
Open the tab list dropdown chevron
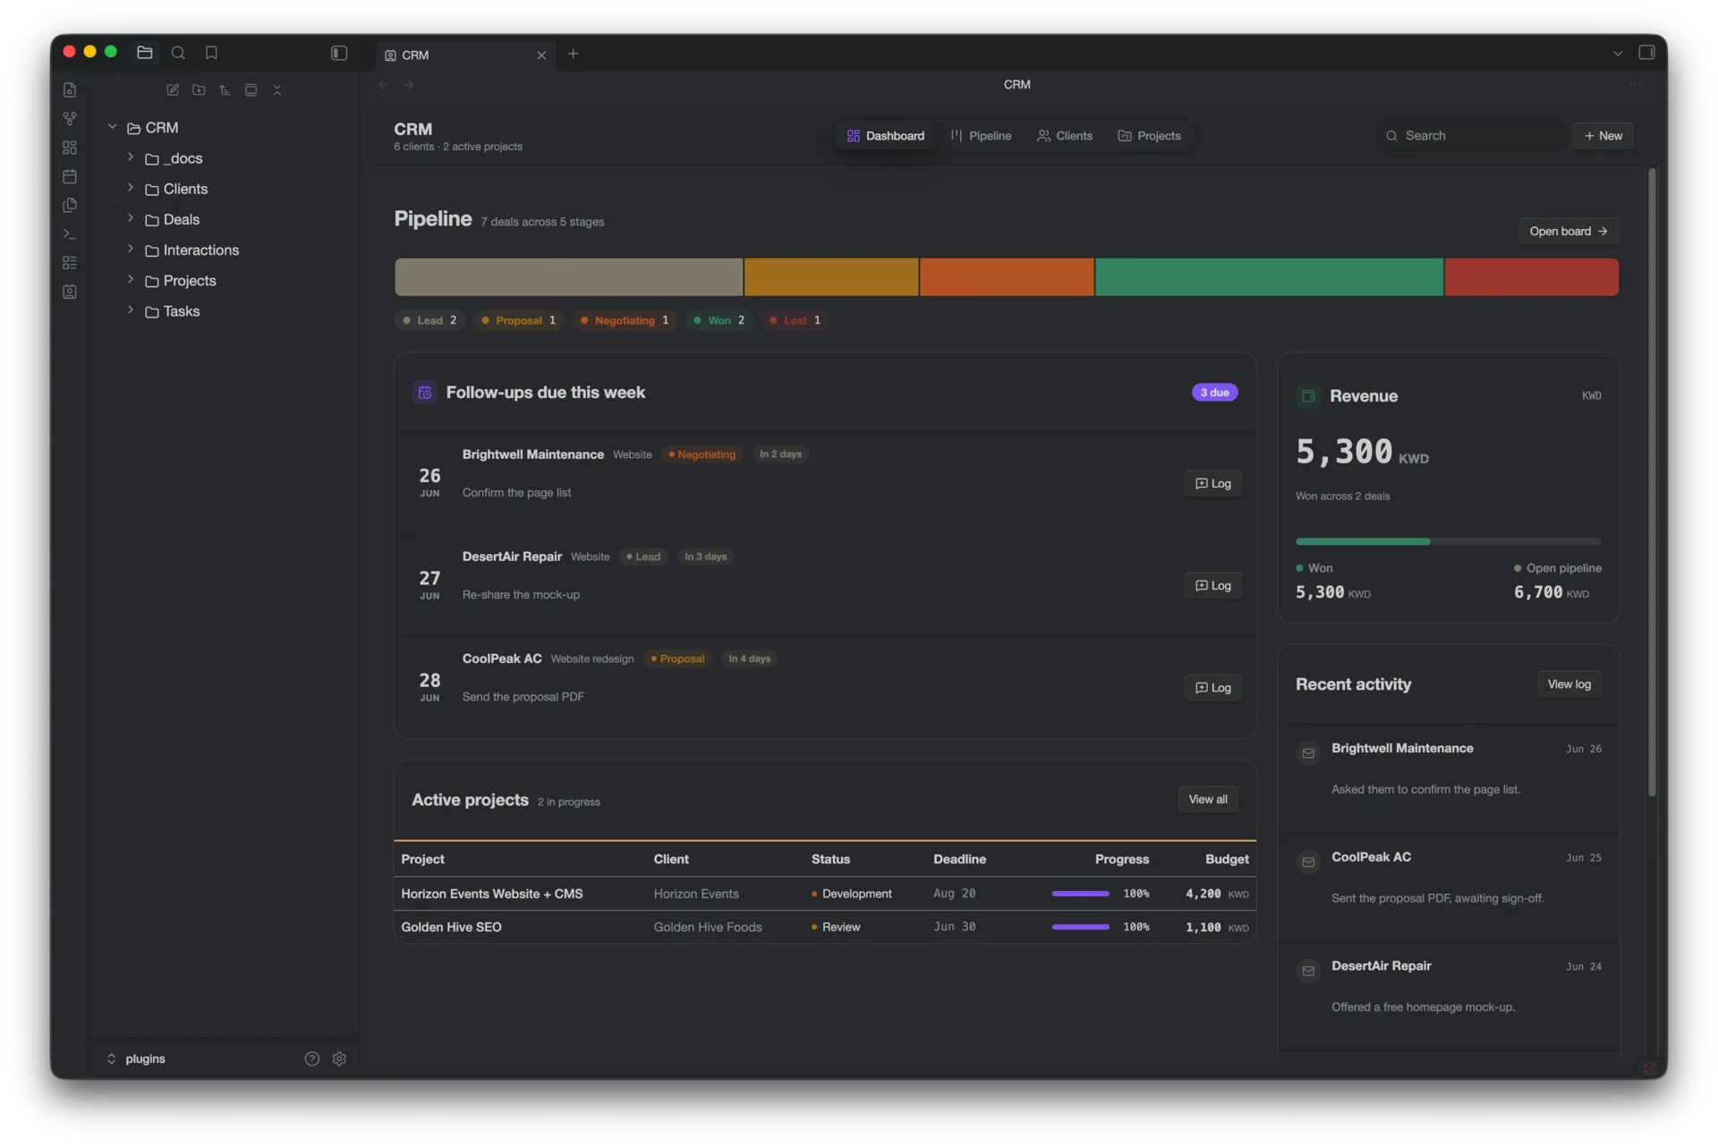tap(1618, 54)
